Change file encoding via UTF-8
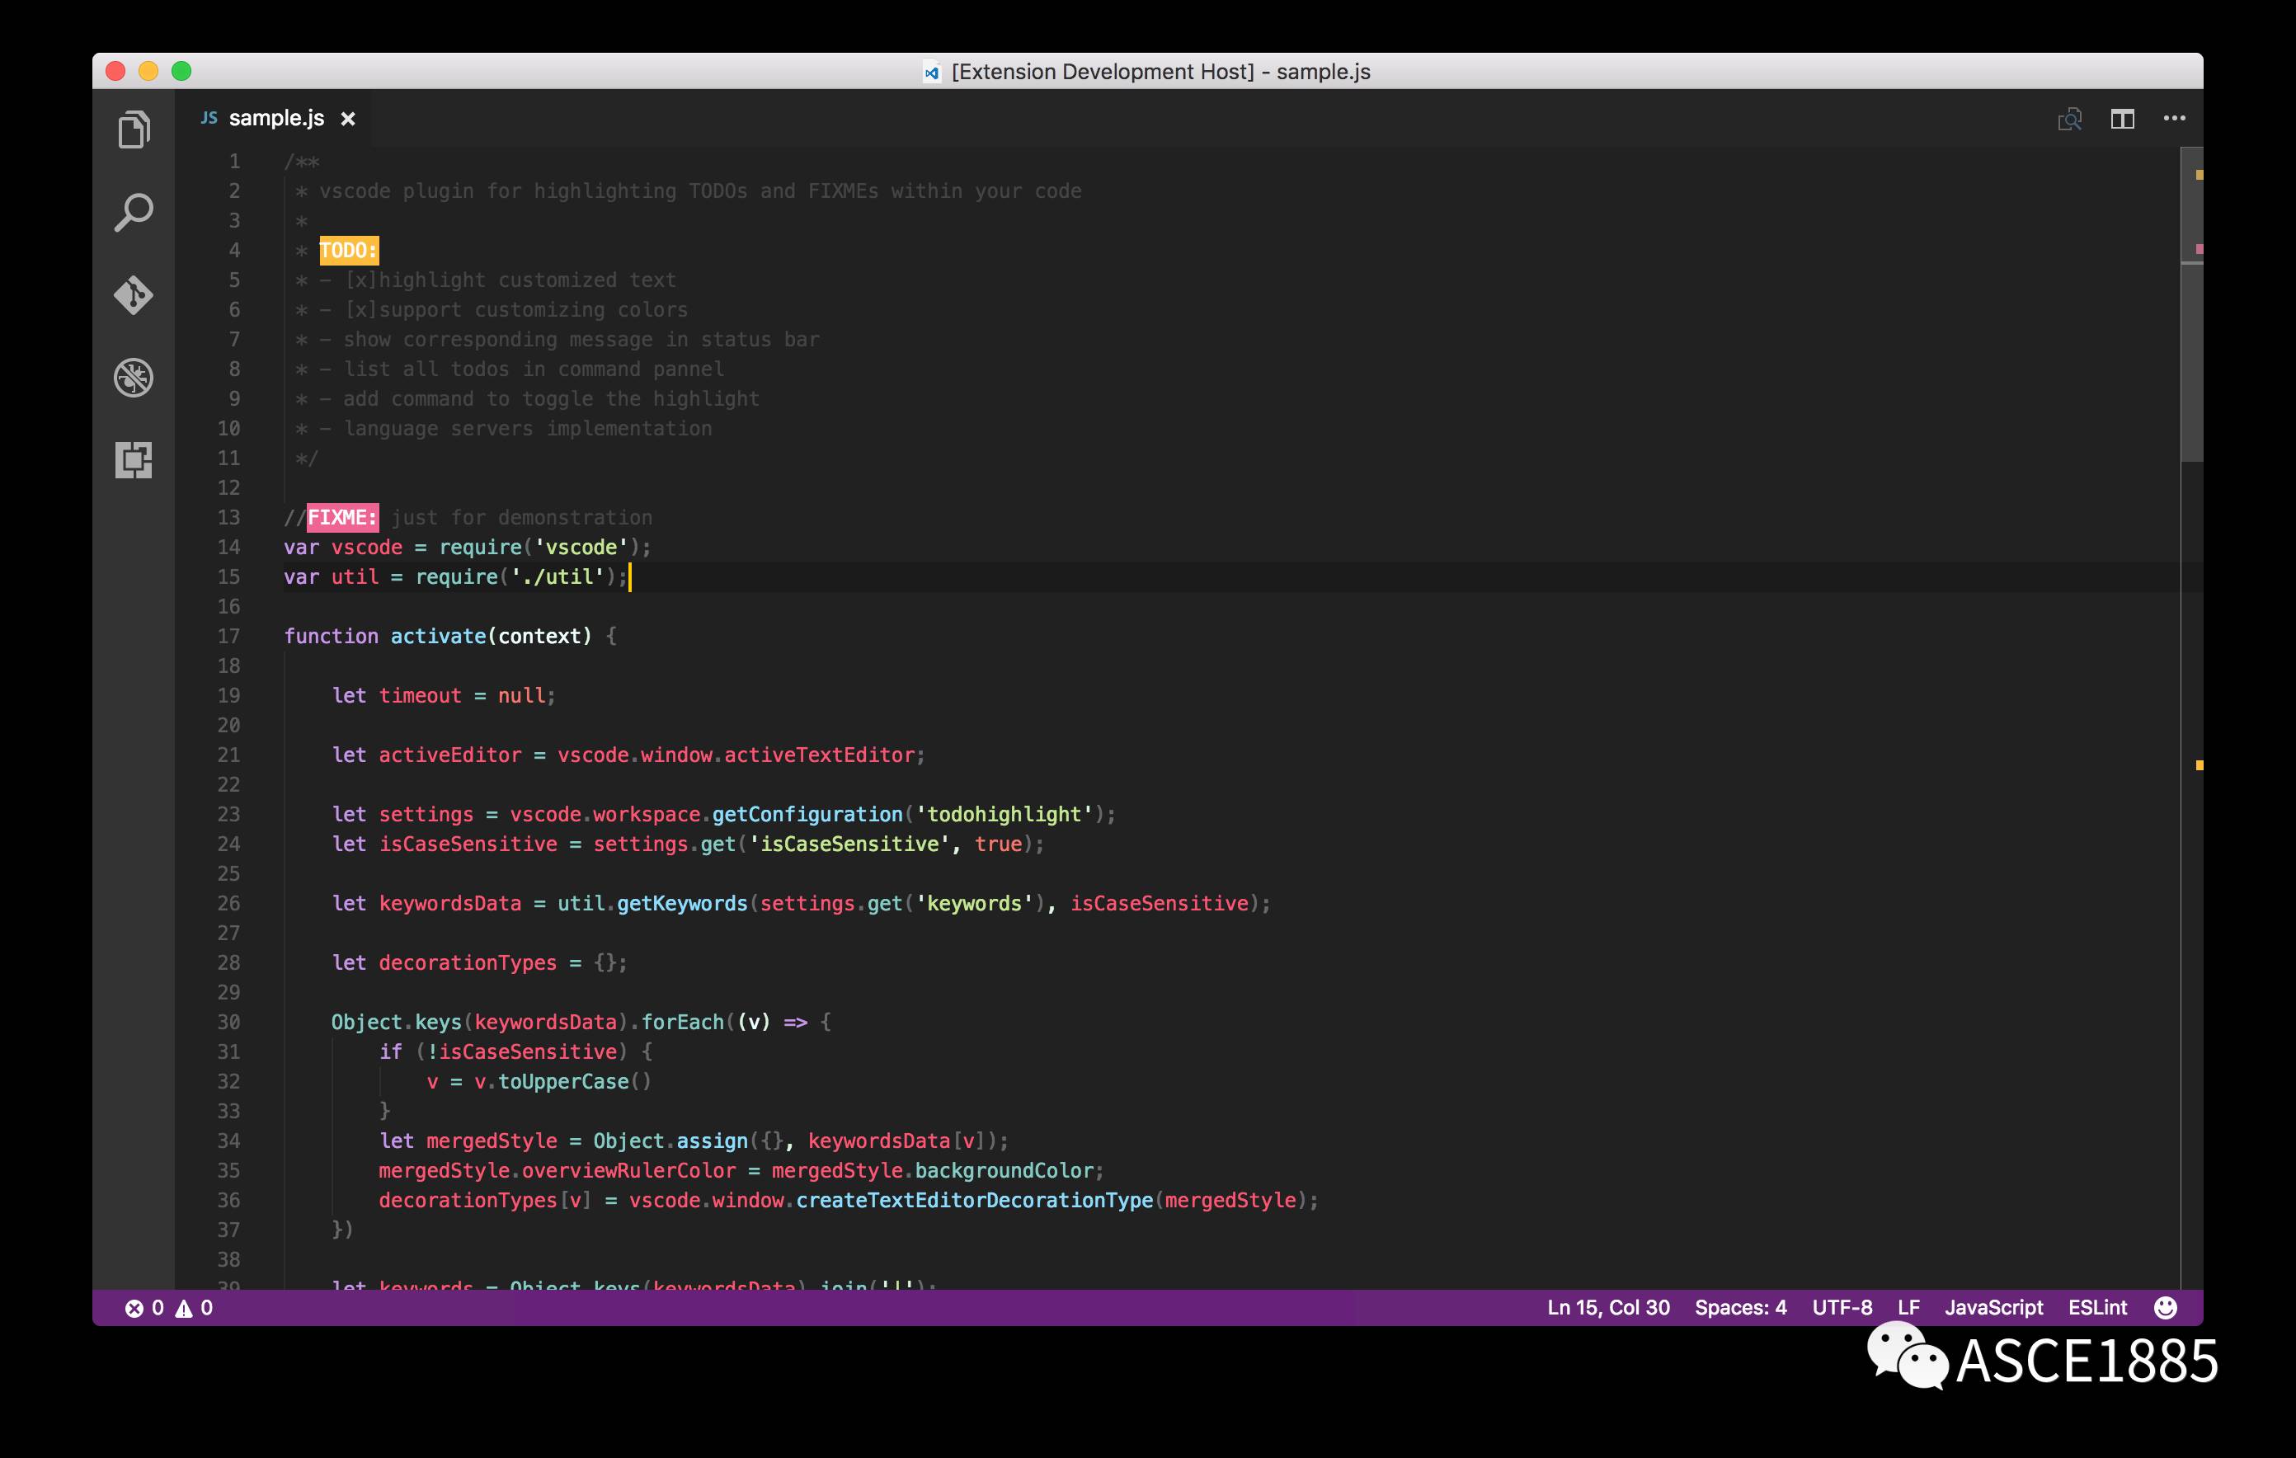2296x1458 pixels. point(1842,1307)
